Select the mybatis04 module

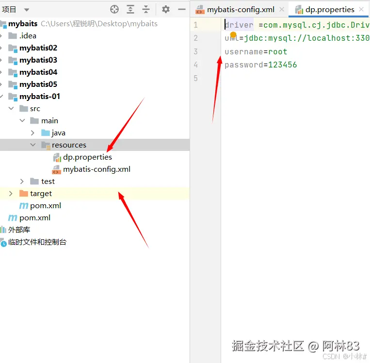click(x=38, y=72)
